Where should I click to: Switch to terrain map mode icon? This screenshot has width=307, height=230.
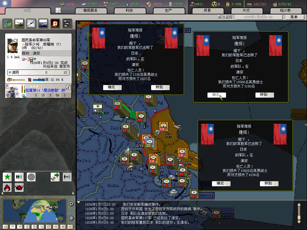5,227
